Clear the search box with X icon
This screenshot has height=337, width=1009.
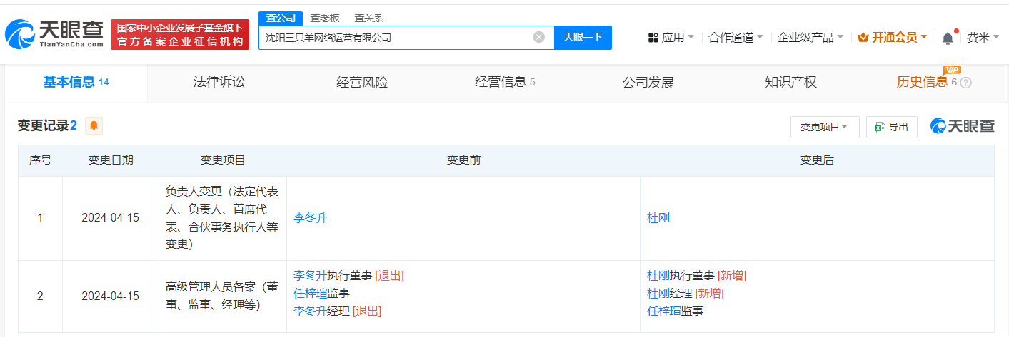pos(539,37)
